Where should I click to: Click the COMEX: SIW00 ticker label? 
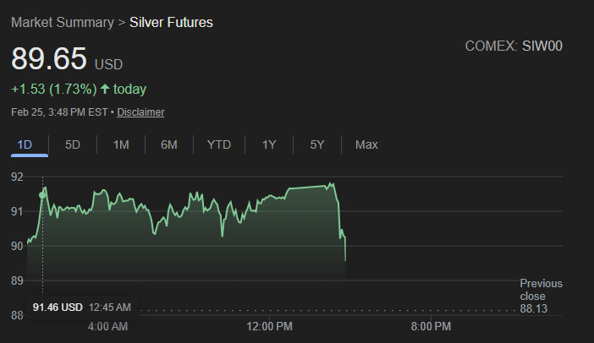click(514, 46)
